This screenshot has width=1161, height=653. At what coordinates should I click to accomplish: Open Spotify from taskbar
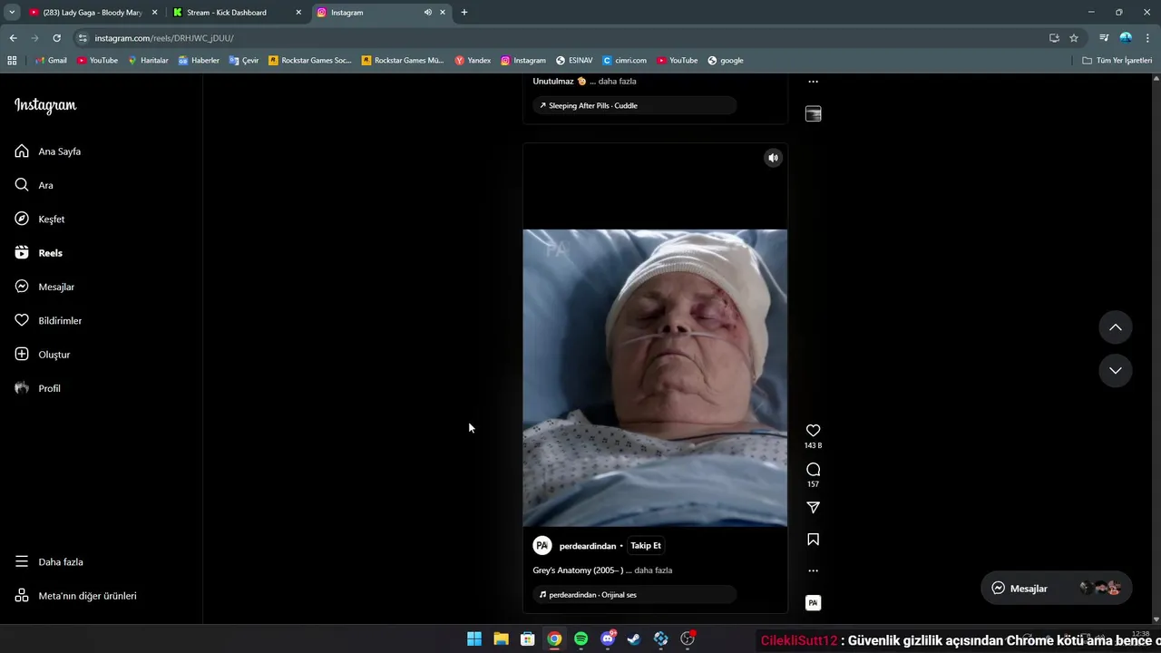click(x=581, y=638)
